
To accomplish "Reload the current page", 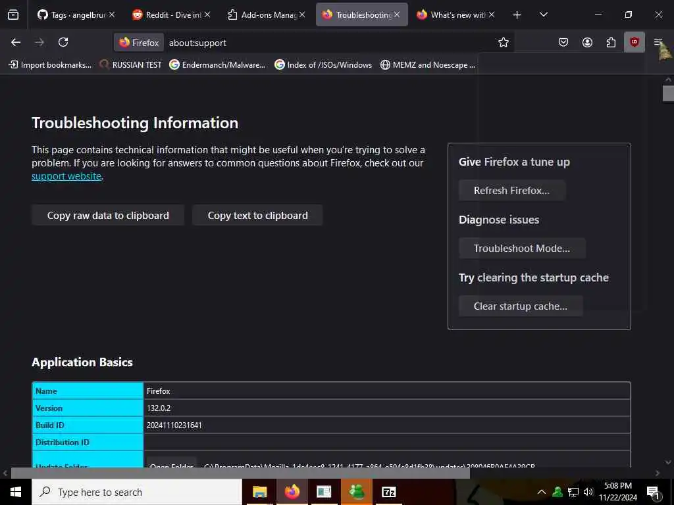I will pos(63,42).
